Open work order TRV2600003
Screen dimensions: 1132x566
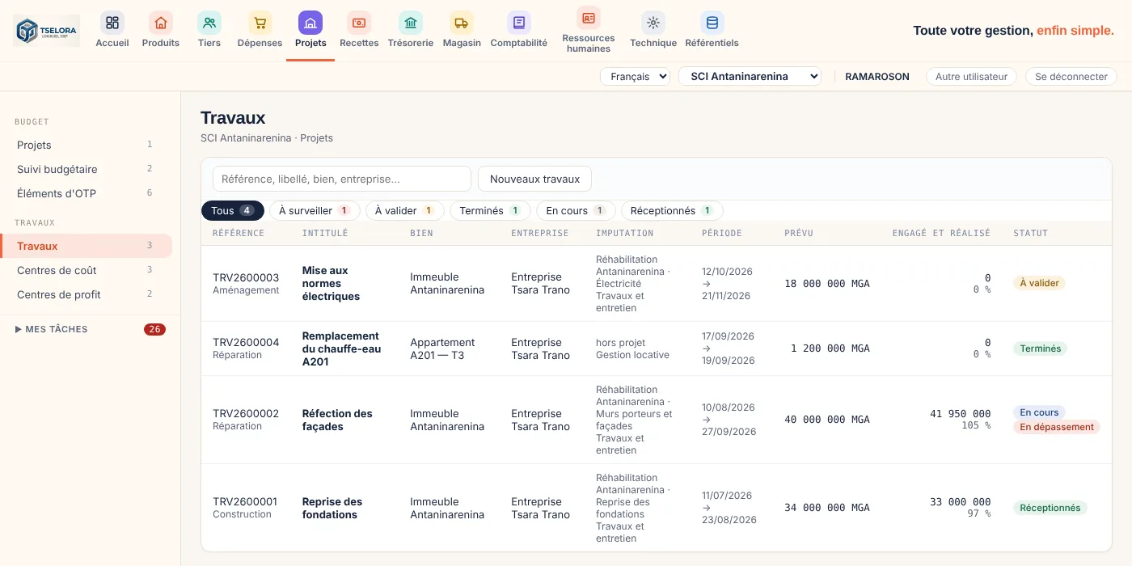[246, 277]
